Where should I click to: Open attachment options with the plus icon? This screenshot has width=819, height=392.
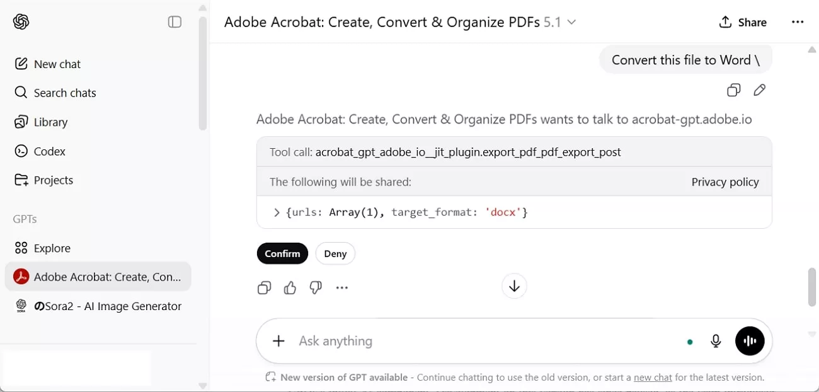coord(278,340)
